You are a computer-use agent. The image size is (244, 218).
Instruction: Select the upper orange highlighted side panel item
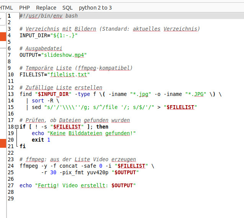3,37
